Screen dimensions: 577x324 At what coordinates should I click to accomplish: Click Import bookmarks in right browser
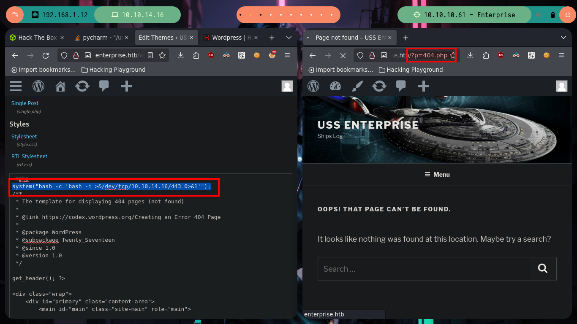tap(341, 70)
